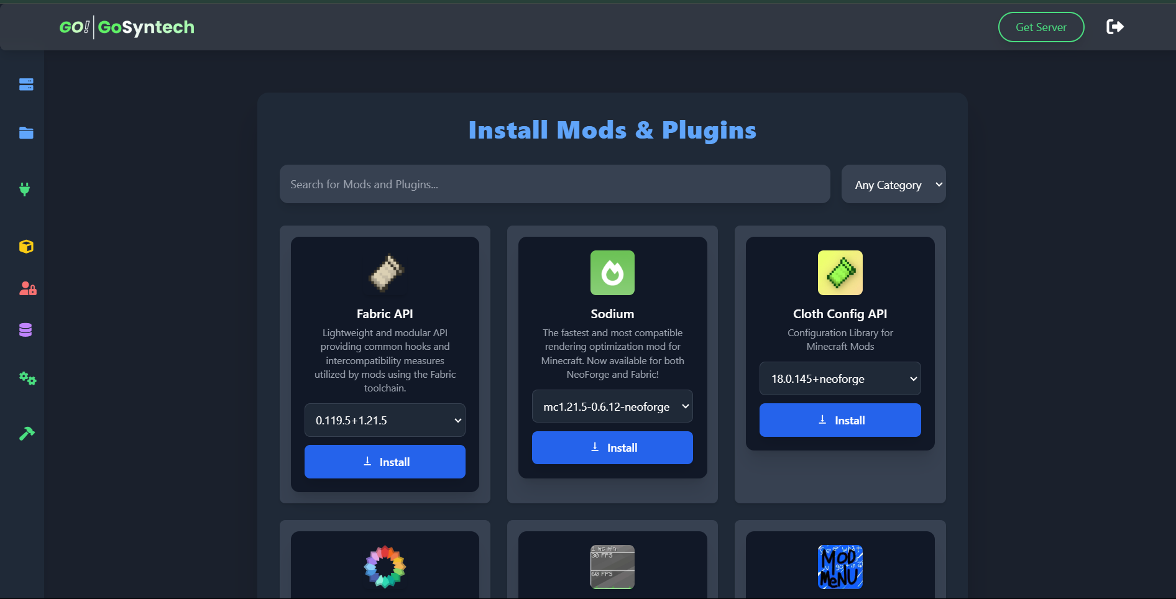This screenshot has width=1176, height=599.
Task: Open the red user-lock icon
Action: [x=28, y=288]
